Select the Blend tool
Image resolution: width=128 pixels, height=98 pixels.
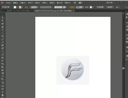[x=2, y=79]
